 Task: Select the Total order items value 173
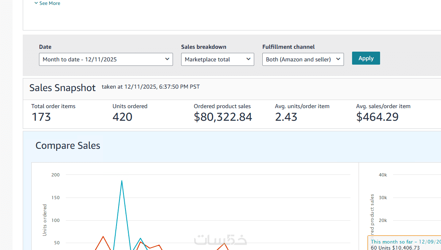point(41,117)
